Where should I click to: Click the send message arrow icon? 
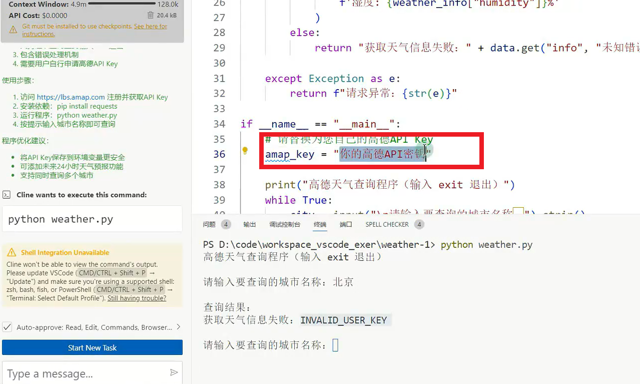pos(174,372)
